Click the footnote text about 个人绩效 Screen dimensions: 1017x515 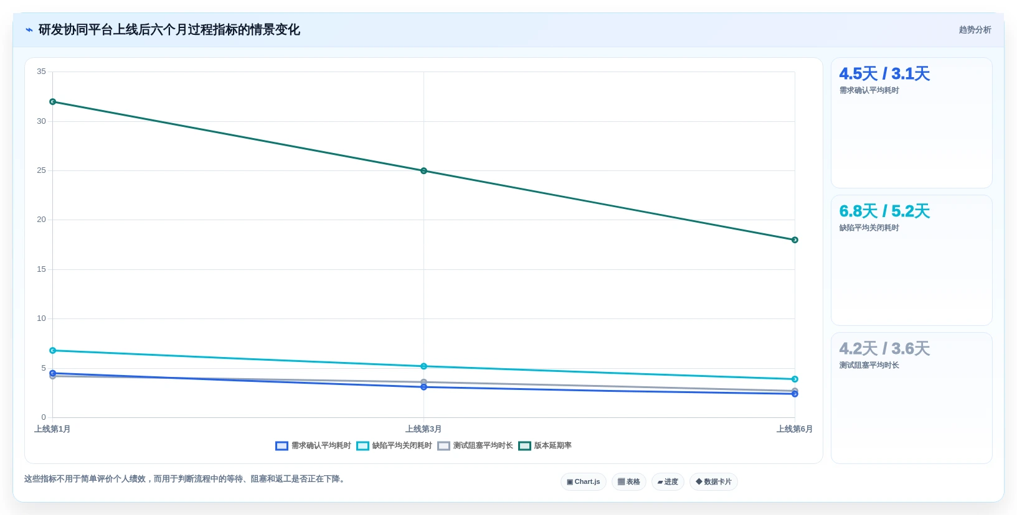[x=186, y=479]
